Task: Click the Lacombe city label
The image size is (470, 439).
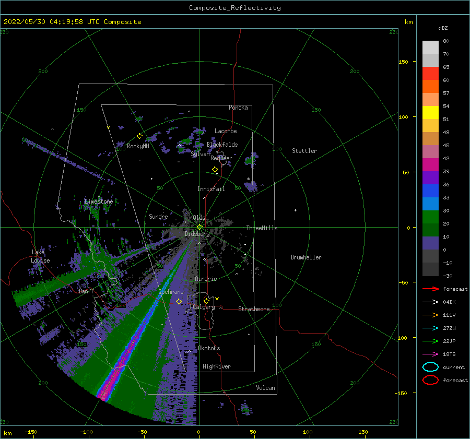Action: 226,131
